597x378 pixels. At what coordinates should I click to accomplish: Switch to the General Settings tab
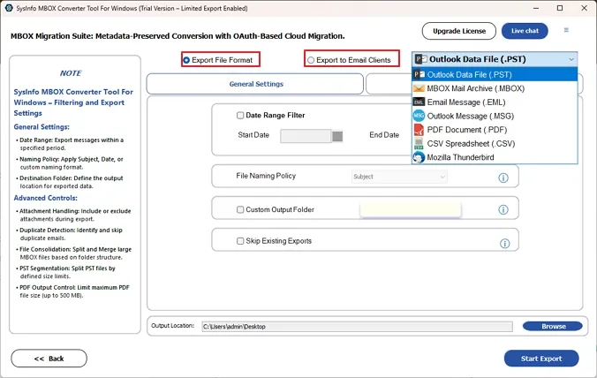[x=255, y=84]
